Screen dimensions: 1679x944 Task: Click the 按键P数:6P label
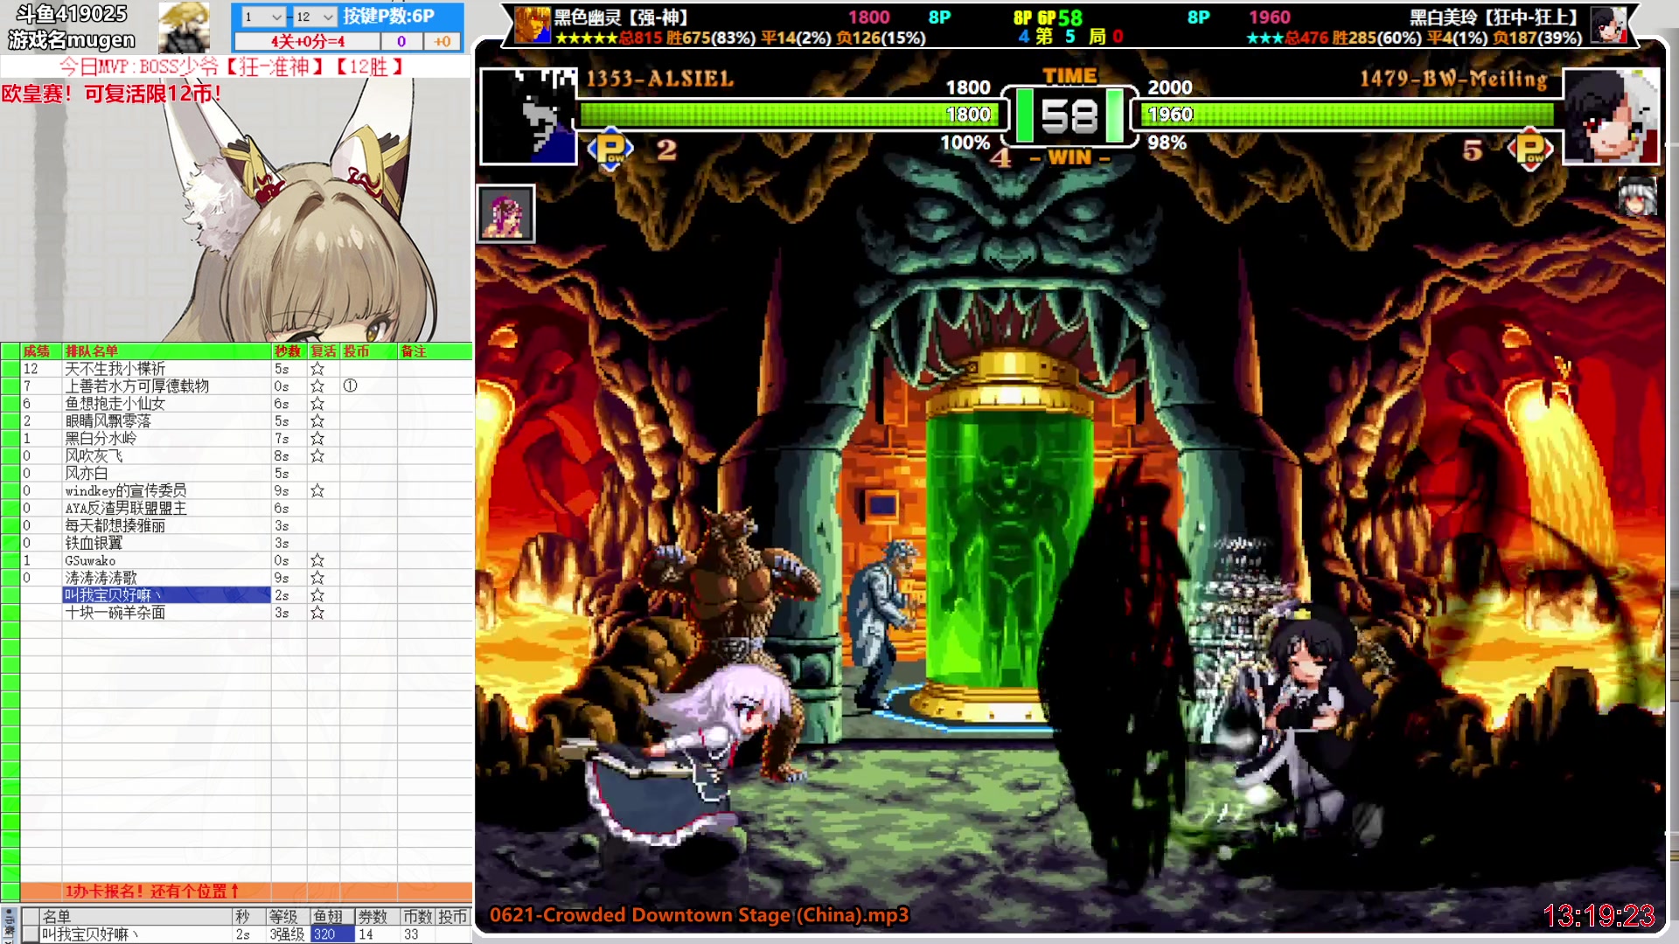click(388, 16)
